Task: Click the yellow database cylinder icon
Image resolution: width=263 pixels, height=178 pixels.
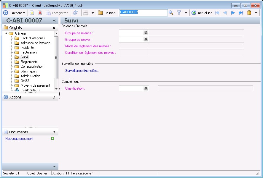Action: point(249,13)
